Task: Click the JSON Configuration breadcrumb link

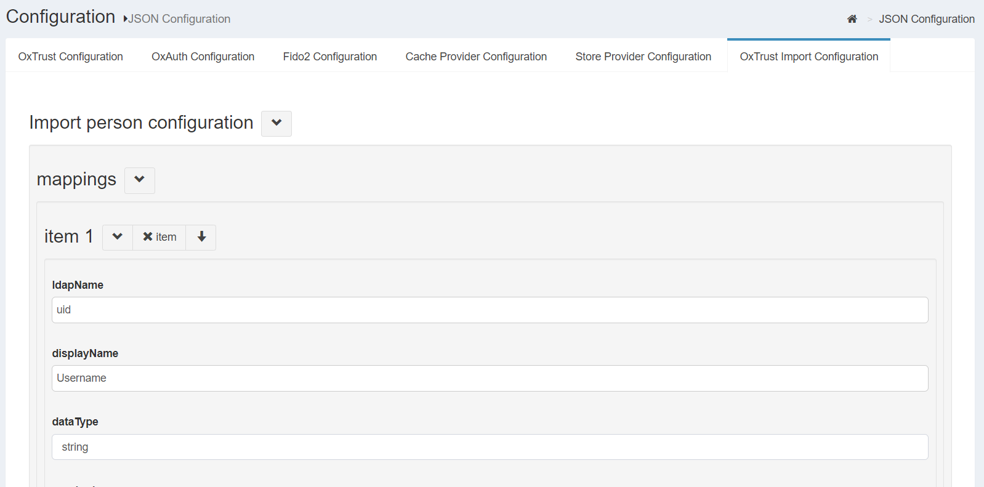Action: tap(926, 19)
